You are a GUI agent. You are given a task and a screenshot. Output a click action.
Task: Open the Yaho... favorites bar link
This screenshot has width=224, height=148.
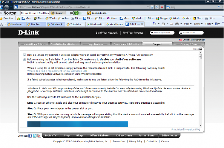(x=113, y=18)
